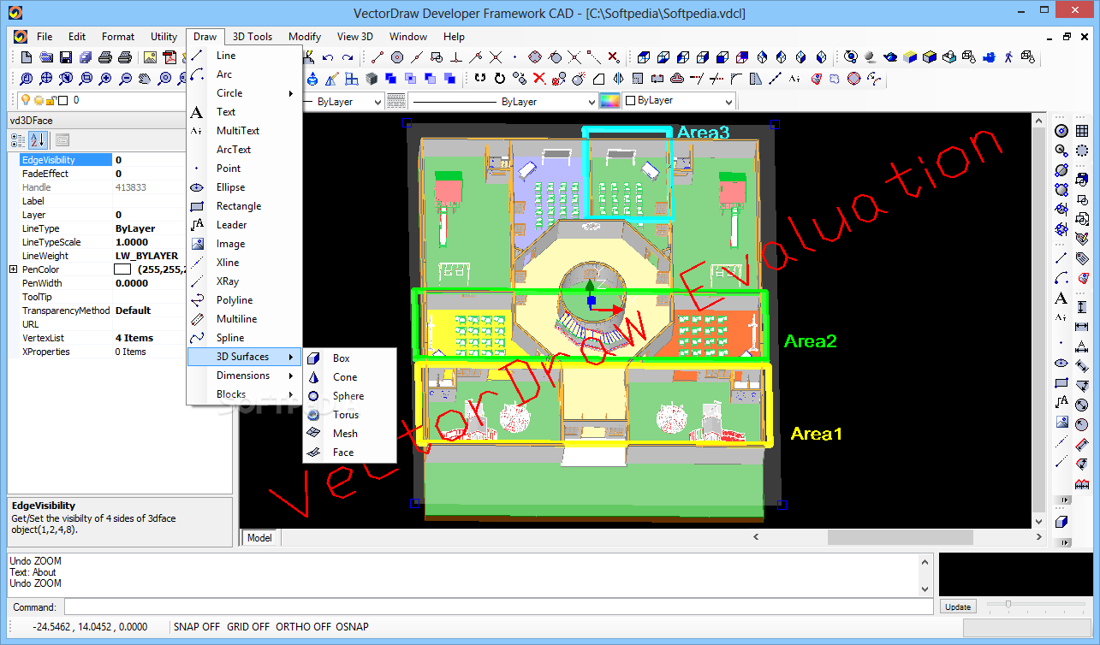Choose Mesh from 3D Surfaces submenu

click(x=350, y=434)
